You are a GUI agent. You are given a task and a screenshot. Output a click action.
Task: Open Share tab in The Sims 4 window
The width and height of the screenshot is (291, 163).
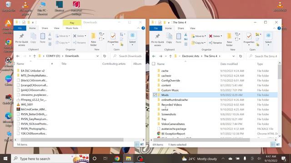tap(181, 28)
